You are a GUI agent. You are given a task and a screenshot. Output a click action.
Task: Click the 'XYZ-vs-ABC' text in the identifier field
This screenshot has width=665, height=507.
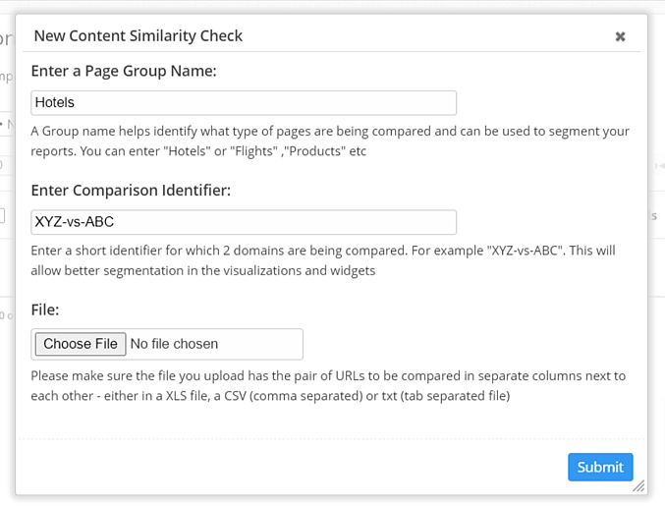[75, 222]
